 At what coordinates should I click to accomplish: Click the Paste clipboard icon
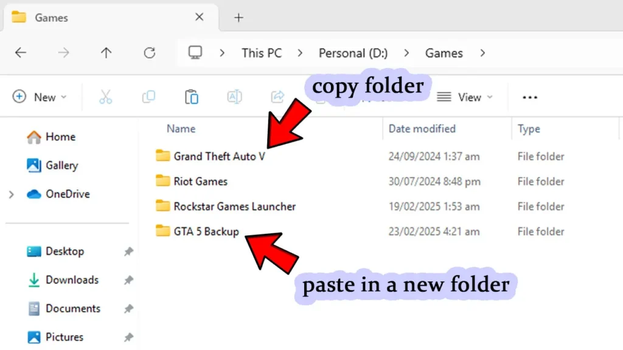point(190,97)
